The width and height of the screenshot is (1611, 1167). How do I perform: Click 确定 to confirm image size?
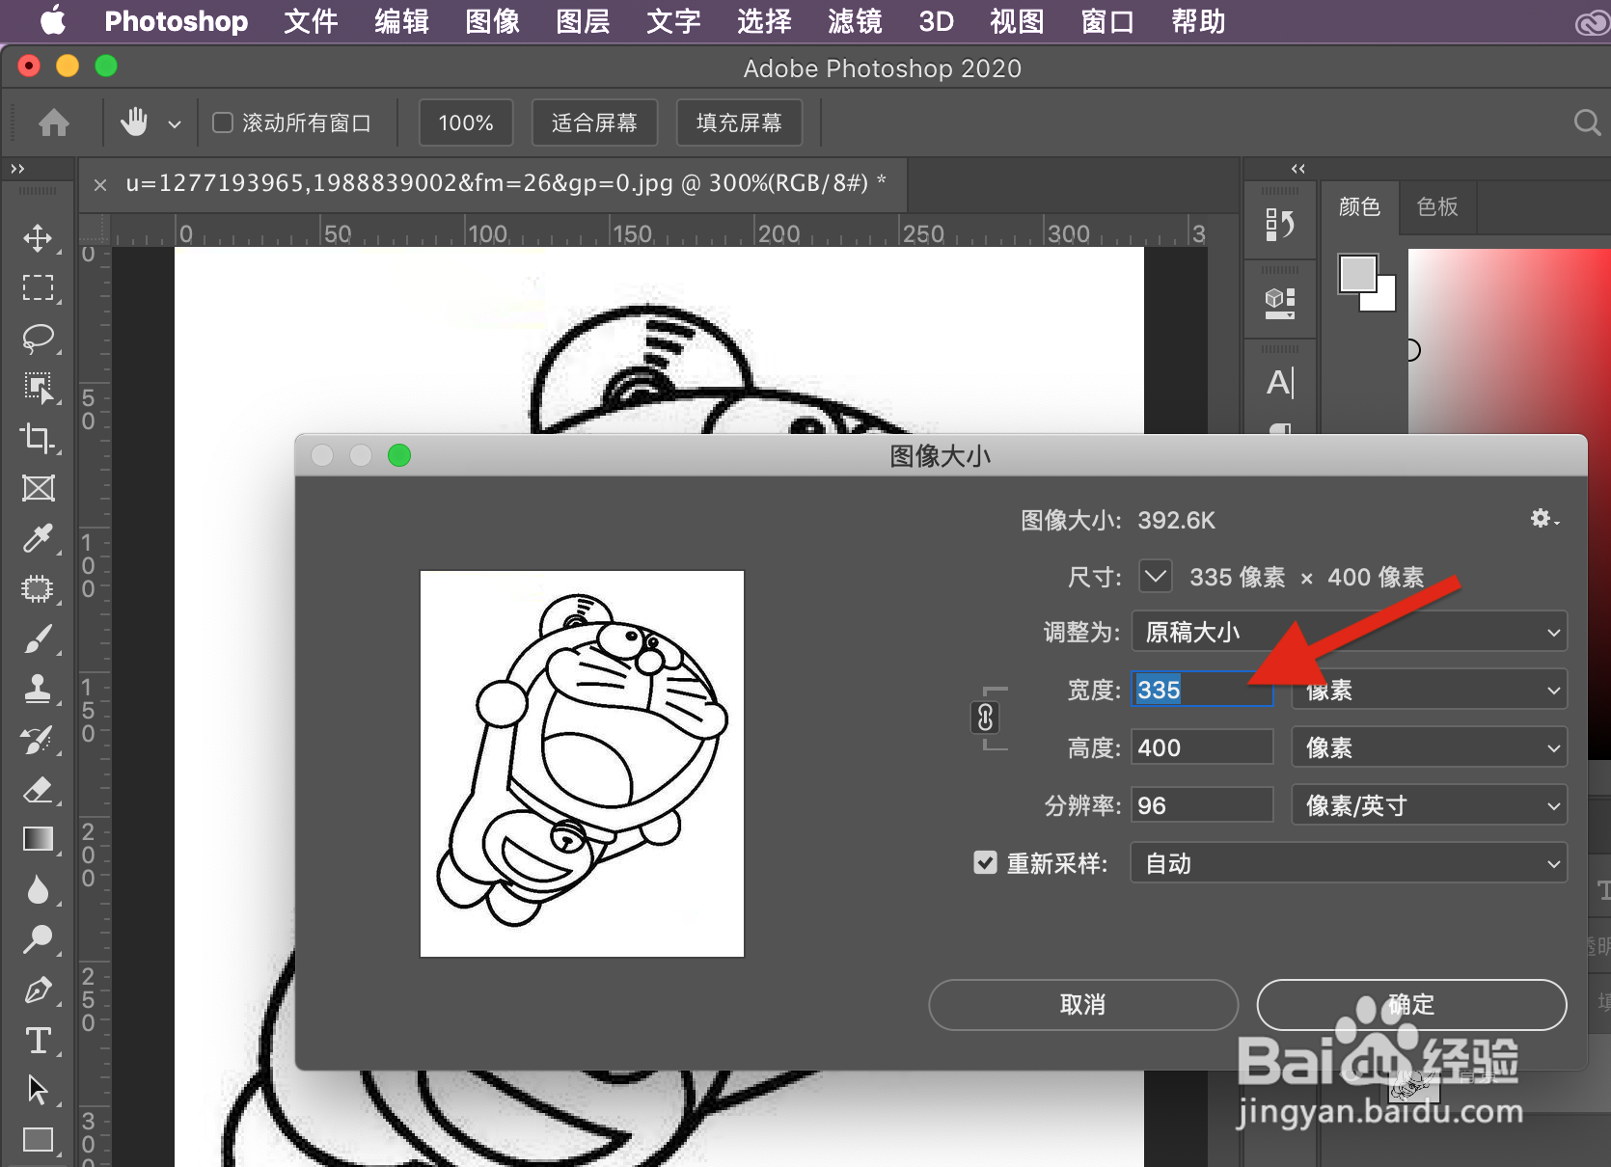pyautogui.click(x=1411, y=1005)
